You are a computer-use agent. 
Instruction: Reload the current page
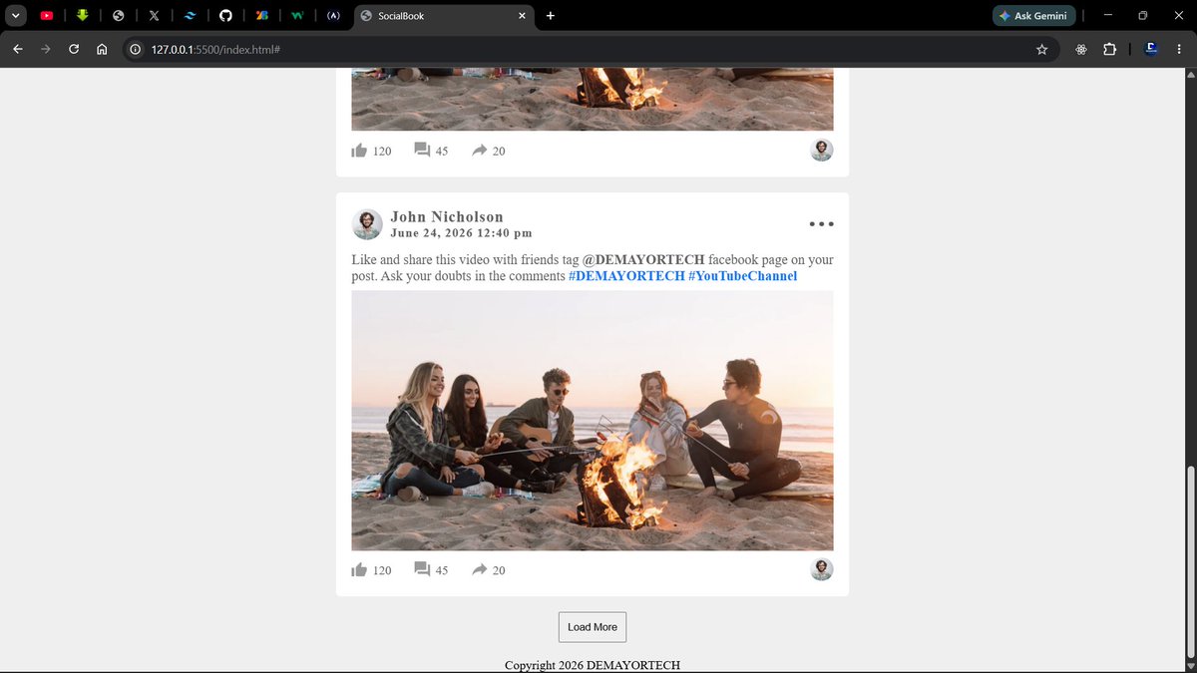click(74, 49)
